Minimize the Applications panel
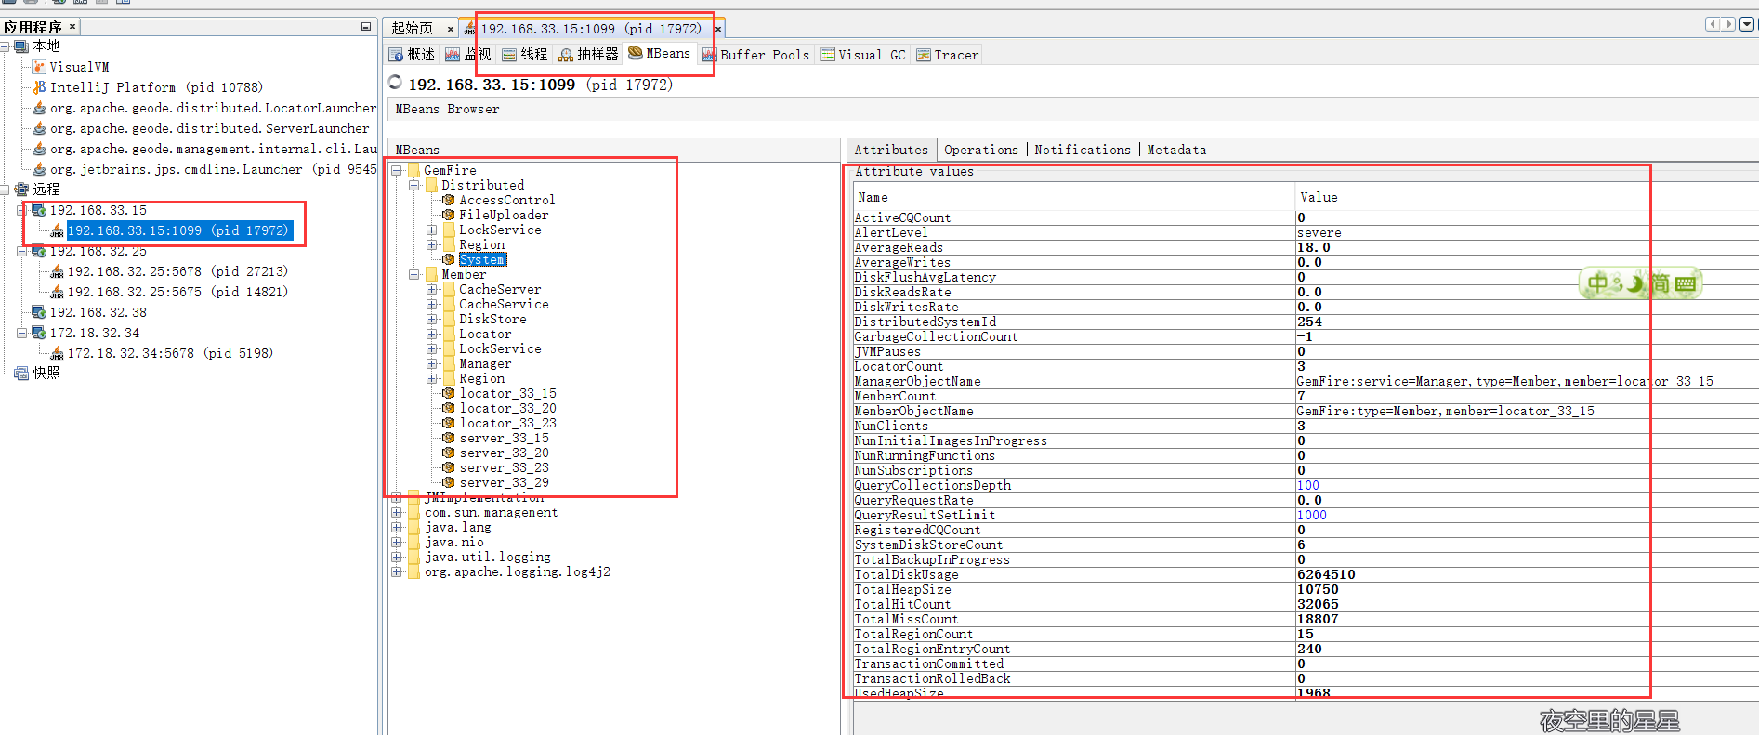Screen dimensions: 1759x735 coord(365,27)
